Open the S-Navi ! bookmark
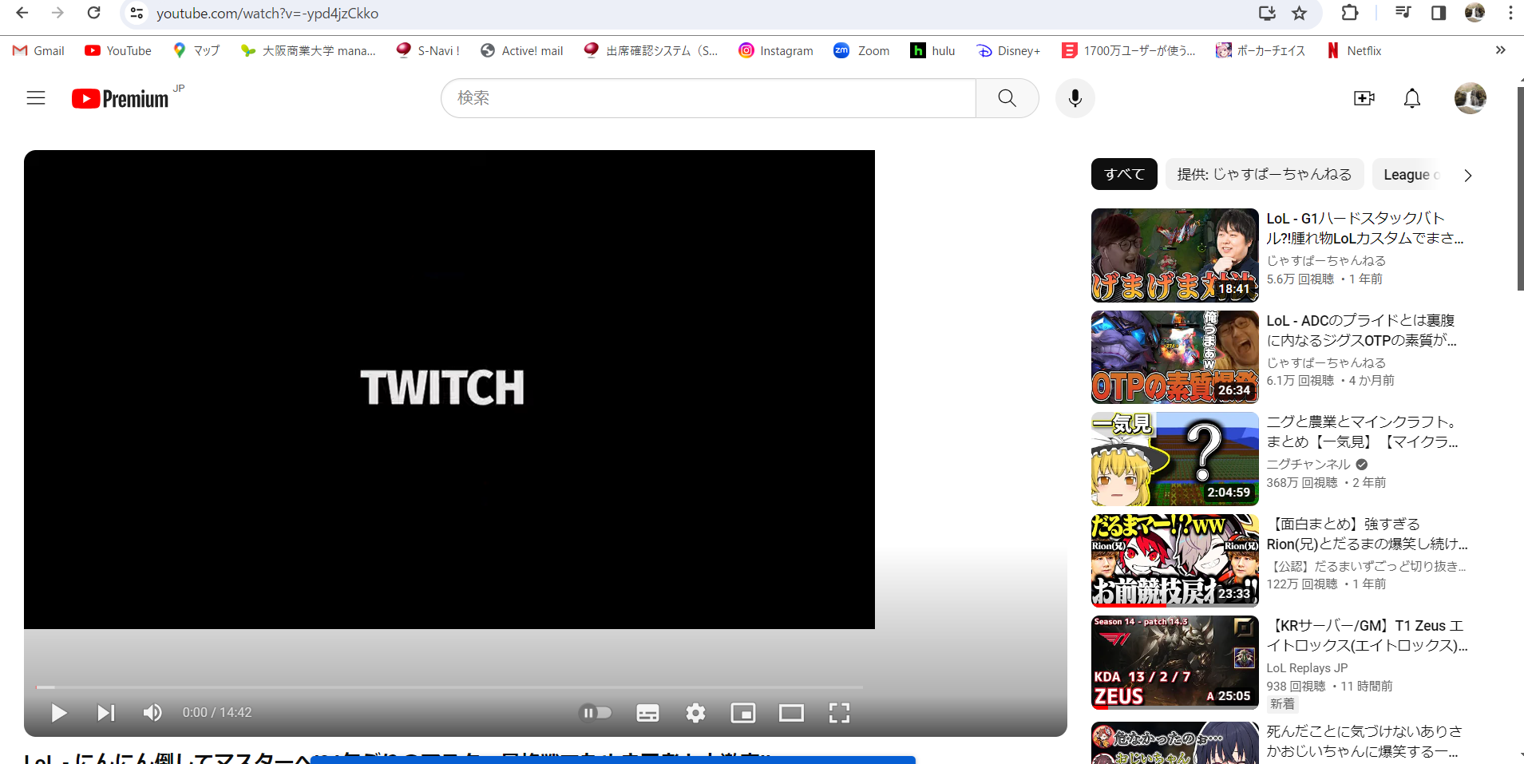 [x=428, y=50]
